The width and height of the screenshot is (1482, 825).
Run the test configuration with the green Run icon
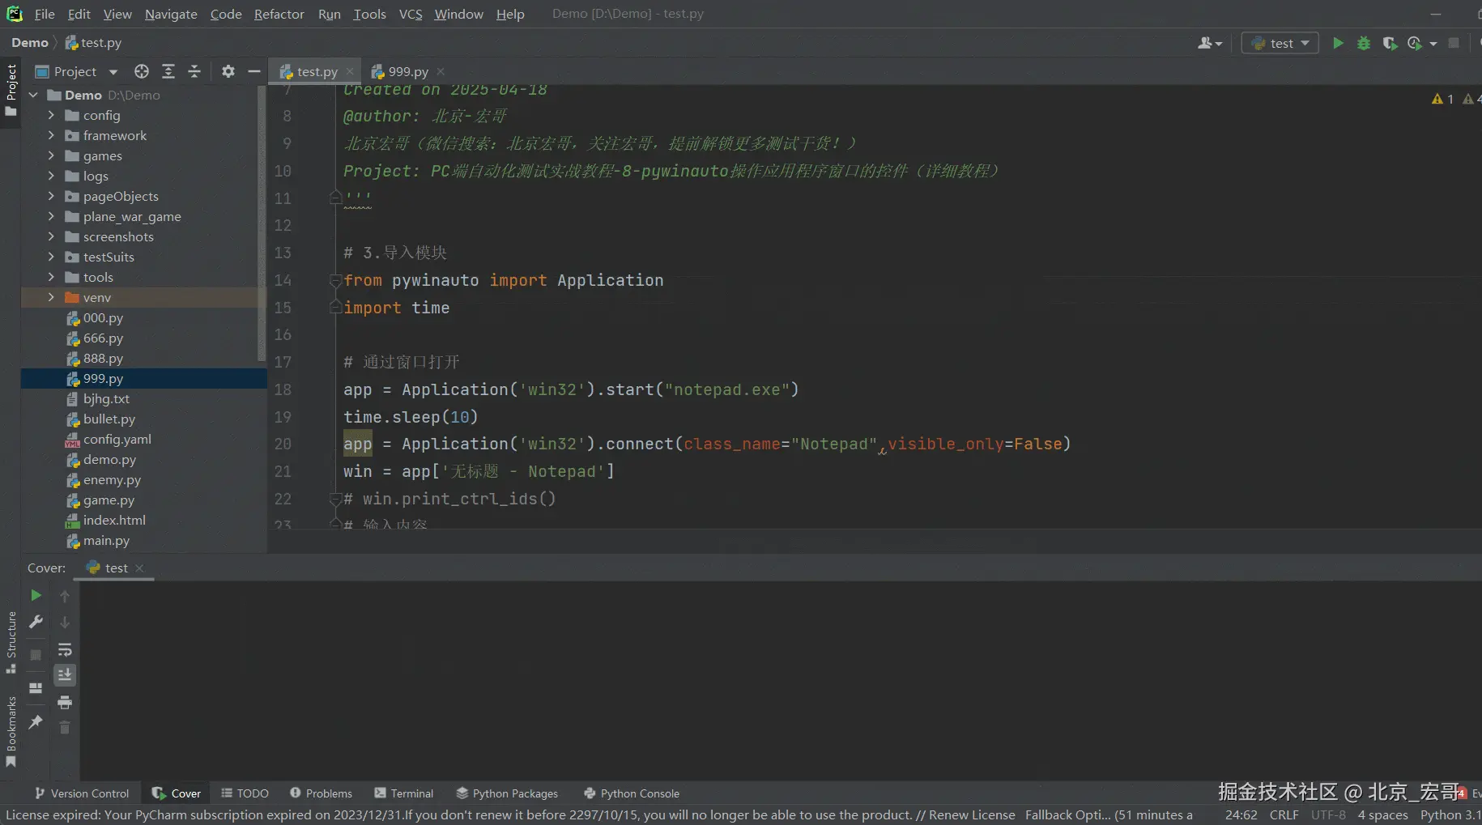(x=1338, y=43)
